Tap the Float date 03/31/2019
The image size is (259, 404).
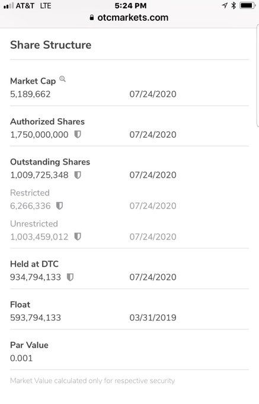pos(153,317)
